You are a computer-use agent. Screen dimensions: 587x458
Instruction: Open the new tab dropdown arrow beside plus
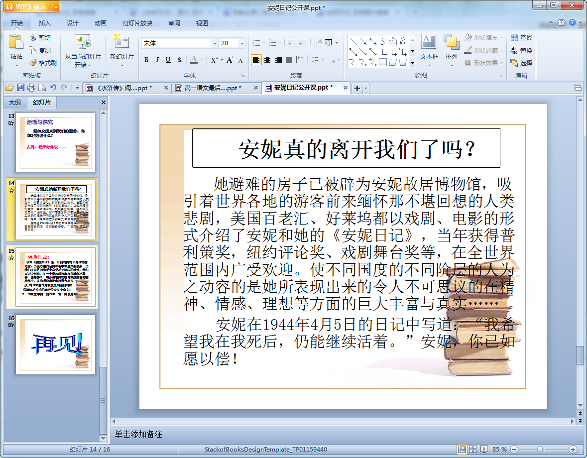point(366,89)
